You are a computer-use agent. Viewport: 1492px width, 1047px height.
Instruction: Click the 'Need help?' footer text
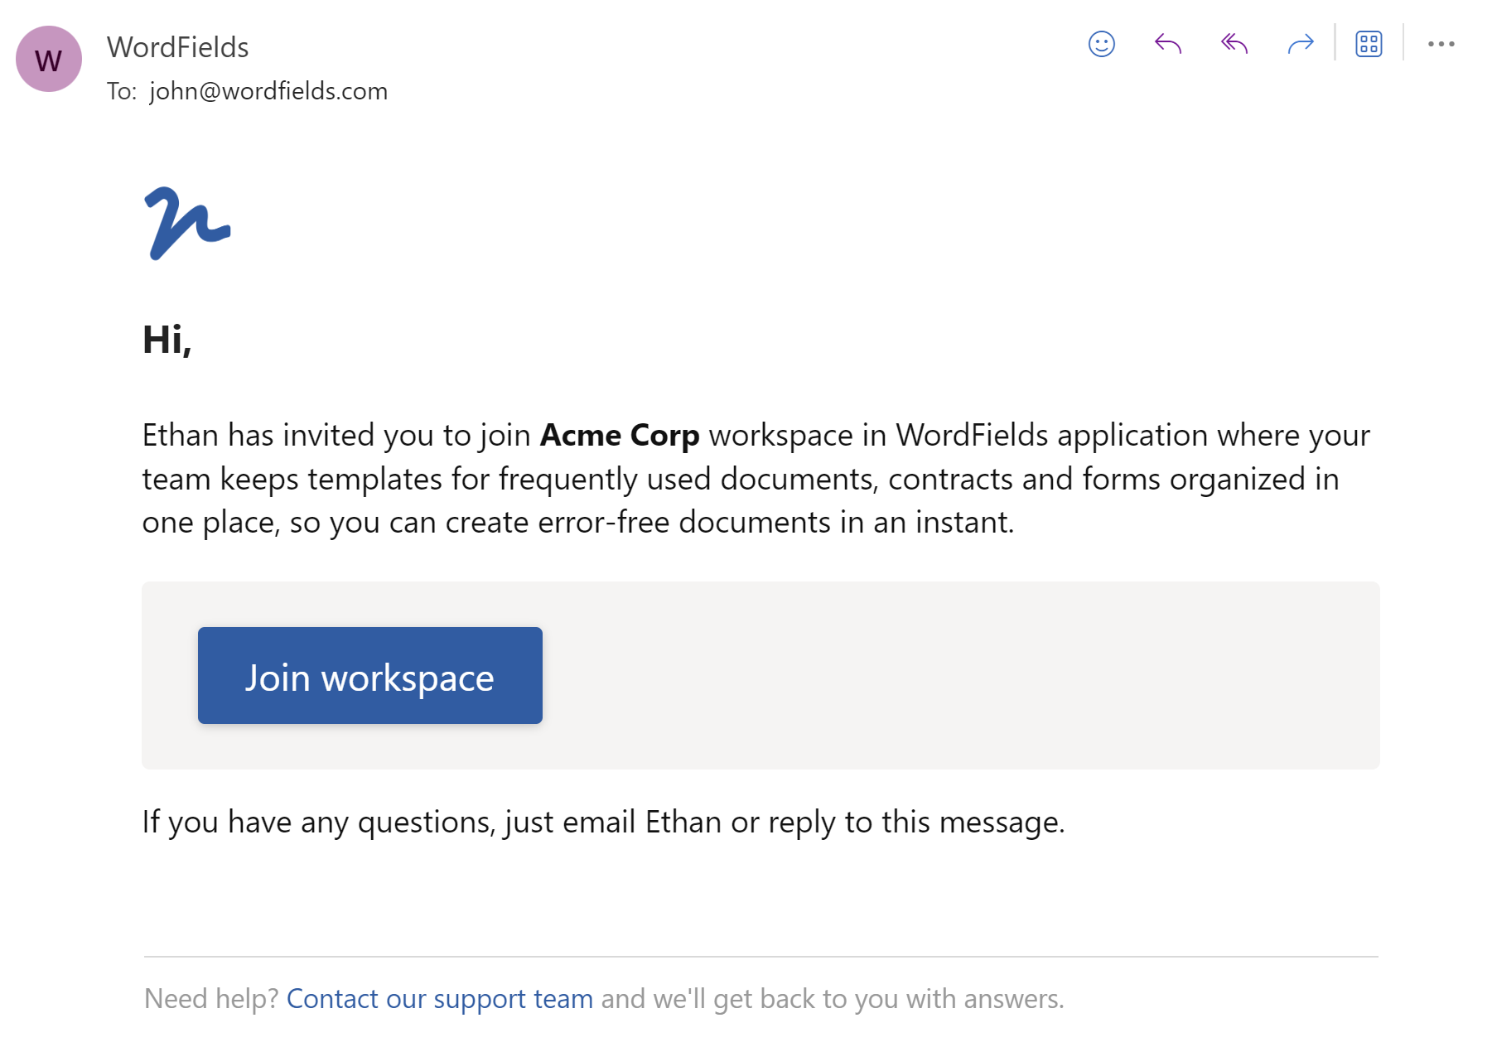tap(211, 999)
